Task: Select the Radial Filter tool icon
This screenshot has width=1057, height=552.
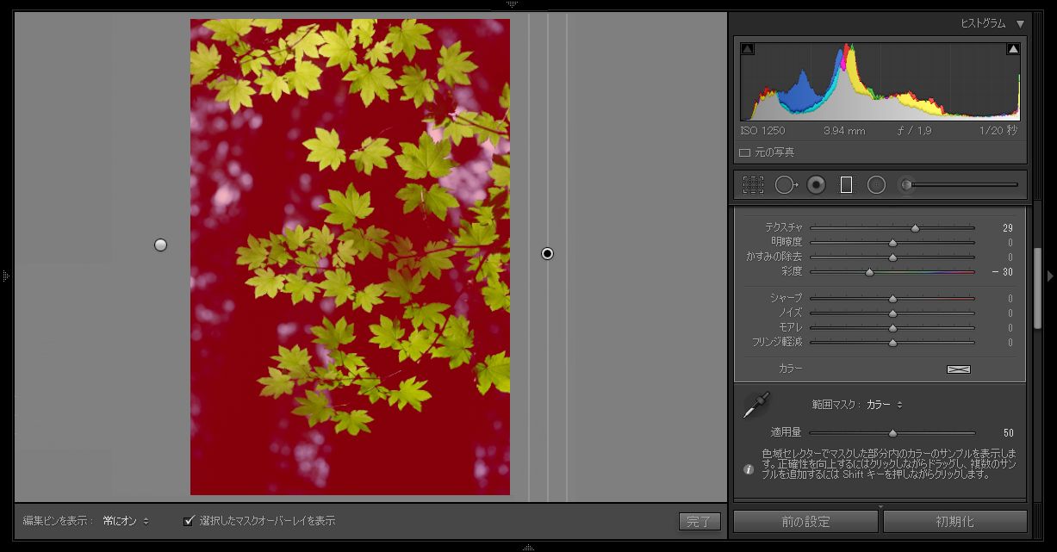Action: [x=876, y=184]
